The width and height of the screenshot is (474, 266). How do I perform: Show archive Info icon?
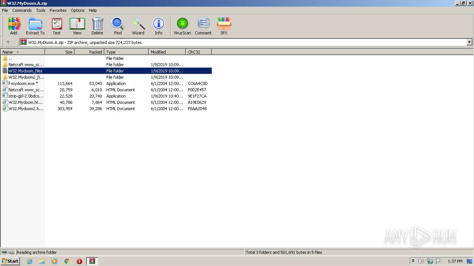pos(158,26)
